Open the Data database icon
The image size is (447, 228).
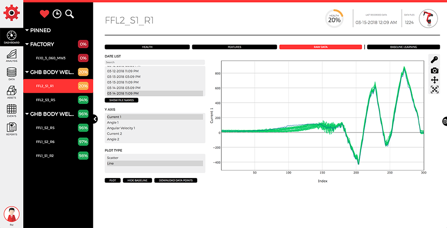(12, 74)
